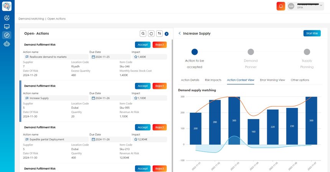Reject the Expedite partial Deployment action
The width and height of the screenshot is (330, 172).
point(160,127)
